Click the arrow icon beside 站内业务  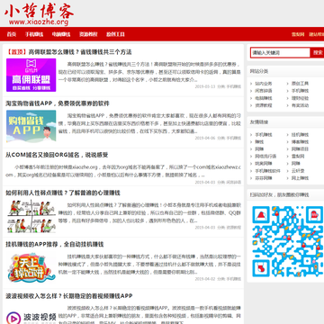click(x=251, y=84)
